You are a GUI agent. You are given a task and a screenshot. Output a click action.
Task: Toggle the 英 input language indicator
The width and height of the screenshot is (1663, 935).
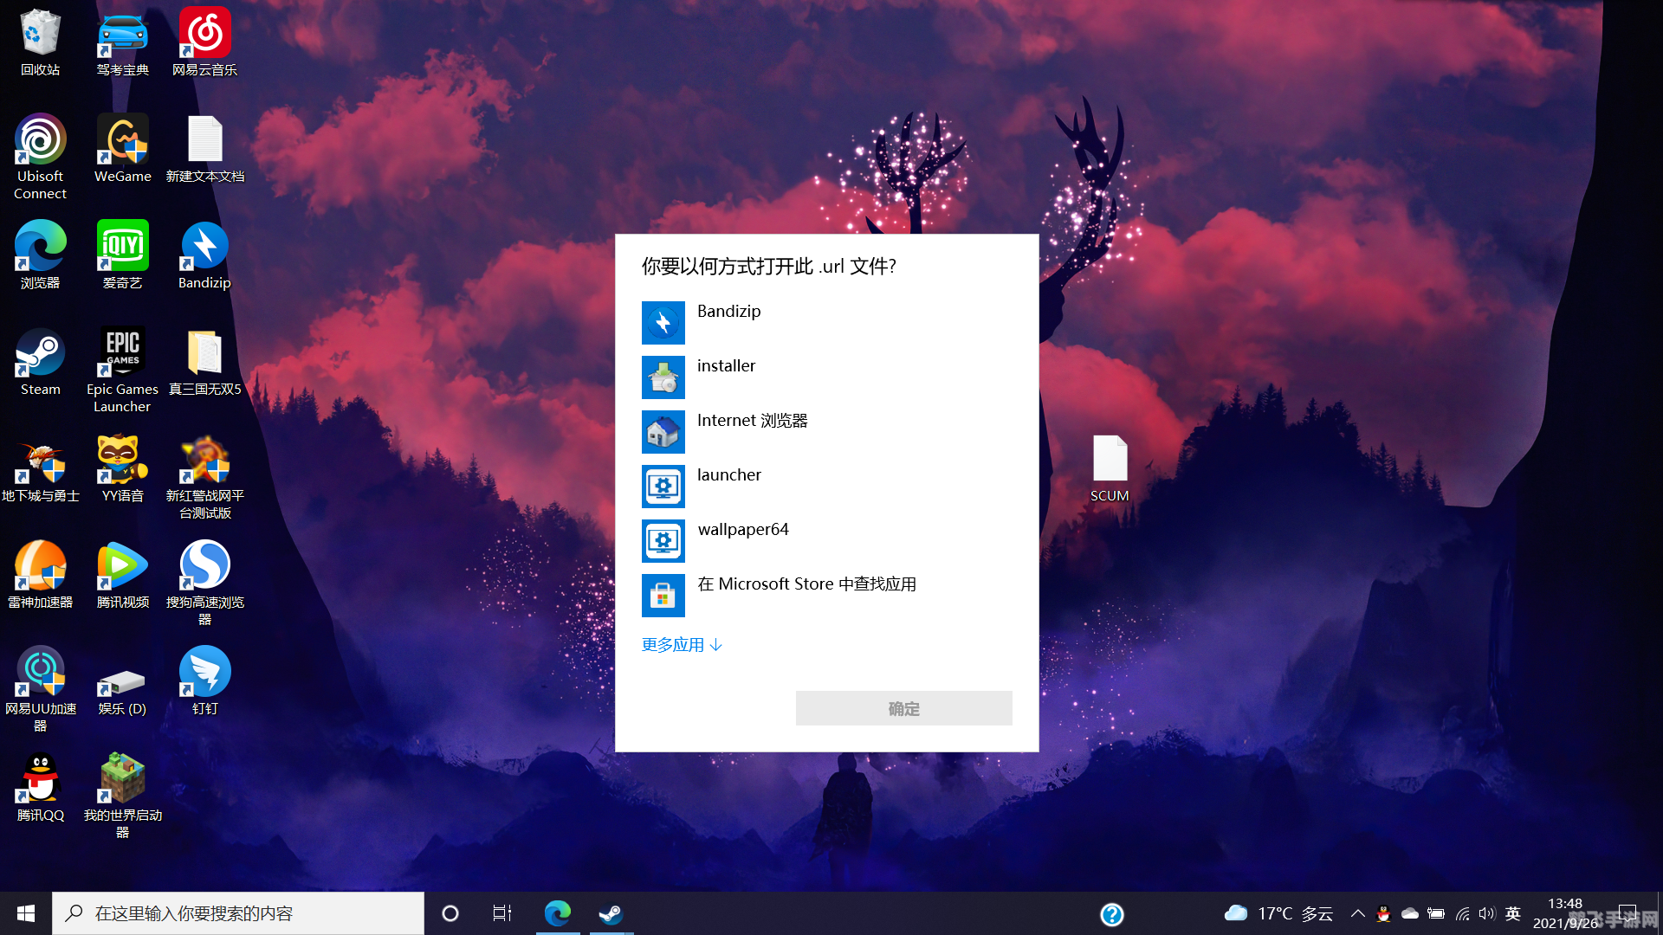(1512, 913)
